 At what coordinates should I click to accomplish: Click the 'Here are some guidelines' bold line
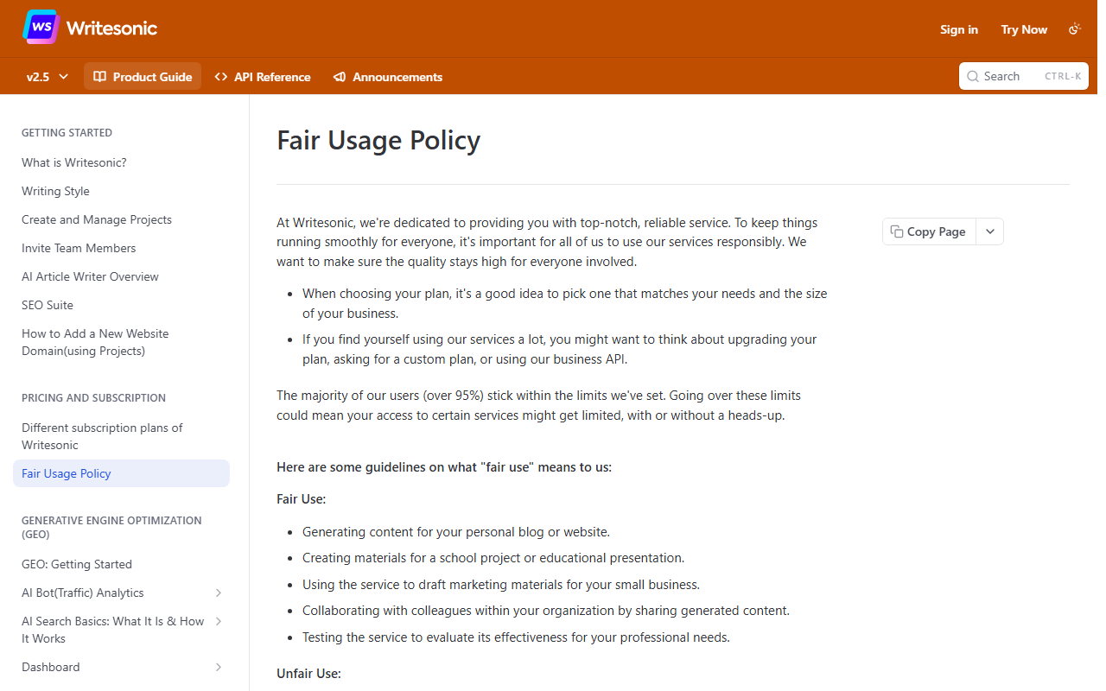click(444, 466)
